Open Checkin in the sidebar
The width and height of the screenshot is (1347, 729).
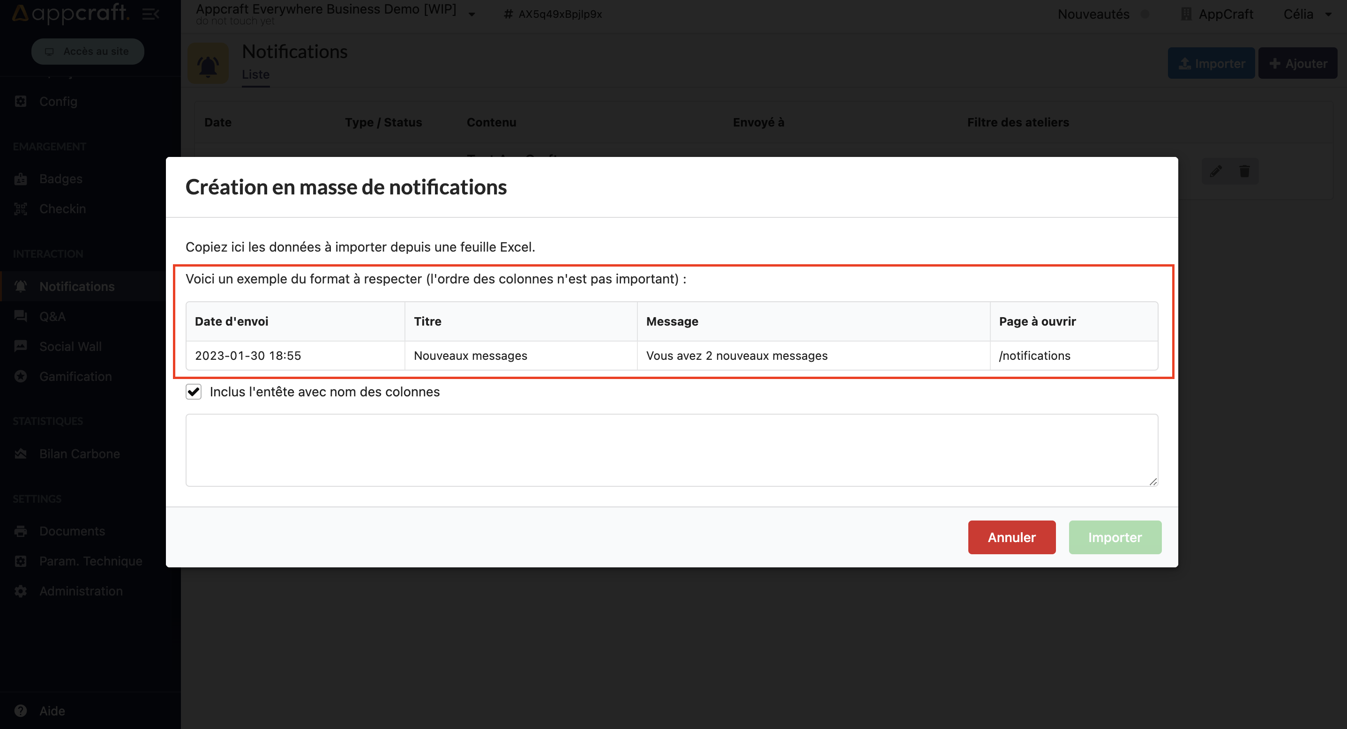pos(62,208)
